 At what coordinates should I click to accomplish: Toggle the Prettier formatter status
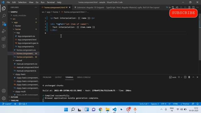point(185,104)
